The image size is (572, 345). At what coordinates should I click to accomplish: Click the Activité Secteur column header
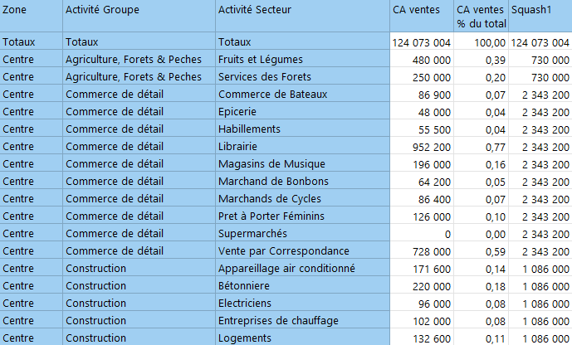[x=302, y=16]
